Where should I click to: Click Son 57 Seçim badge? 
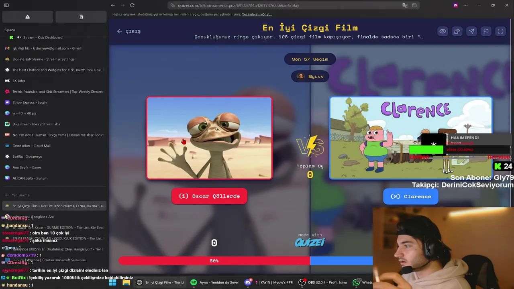(310, 59)
